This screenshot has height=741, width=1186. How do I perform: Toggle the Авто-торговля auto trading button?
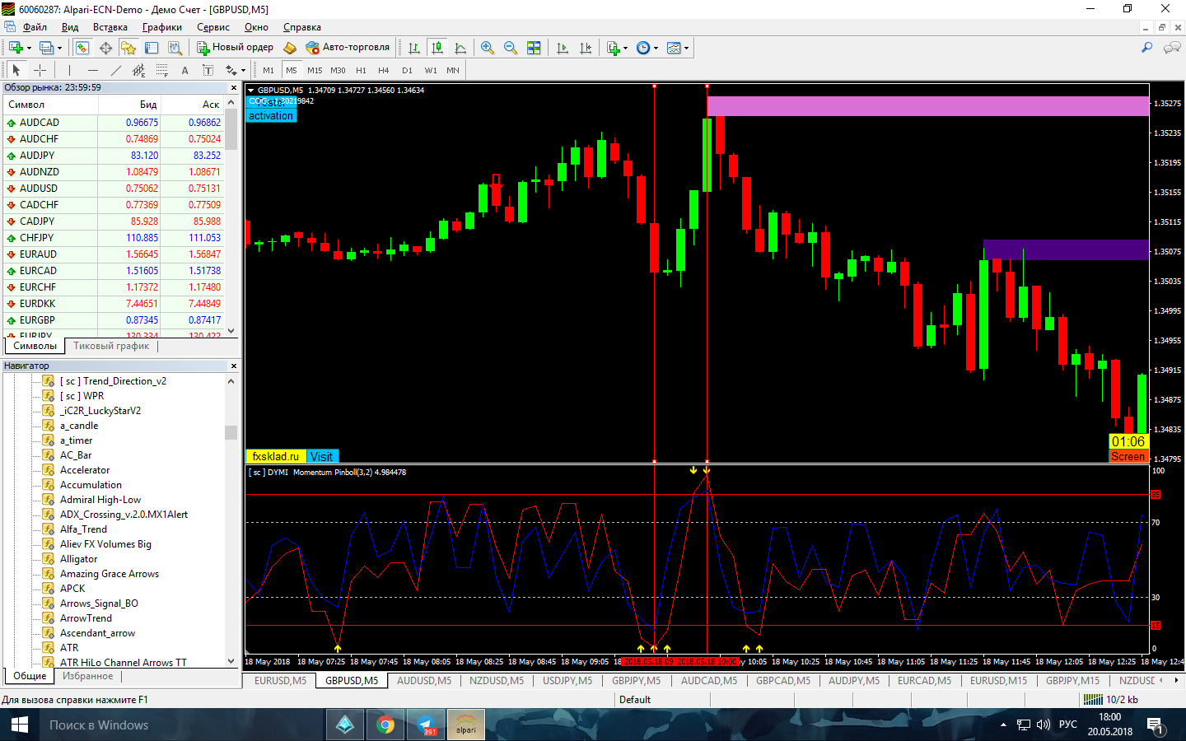point(348,48)
